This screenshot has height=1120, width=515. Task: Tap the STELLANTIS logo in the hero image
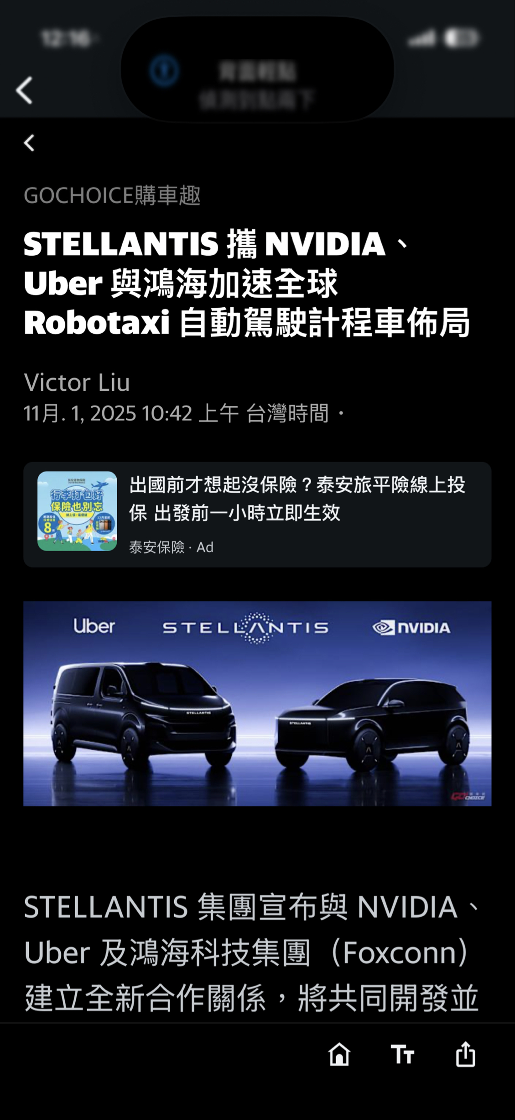coord(245,628)
